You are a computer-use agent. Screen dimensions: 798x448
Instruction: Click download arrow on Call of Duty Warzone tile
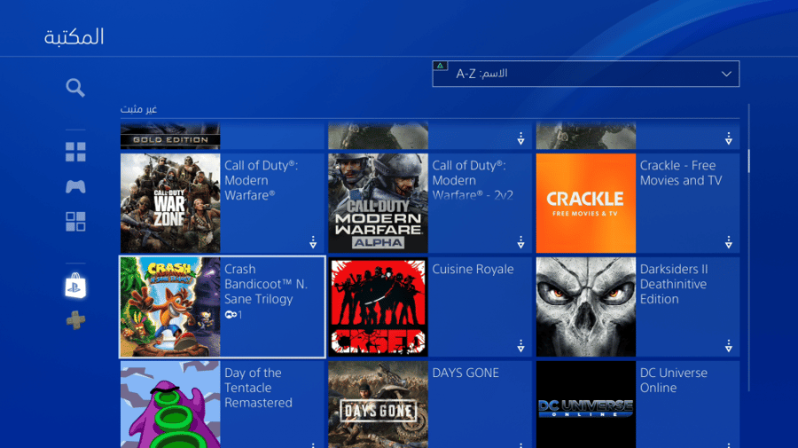313,242
